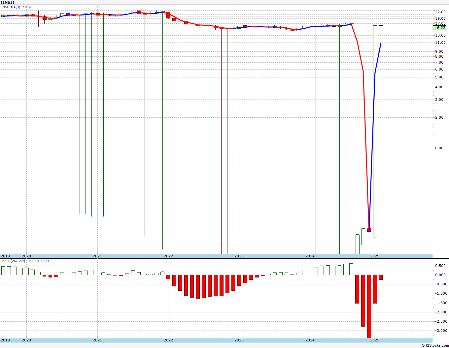The height and width of the screenshot is (348, 449).
Task: Select the 11.00 price axis label
Action: (440, 43)
